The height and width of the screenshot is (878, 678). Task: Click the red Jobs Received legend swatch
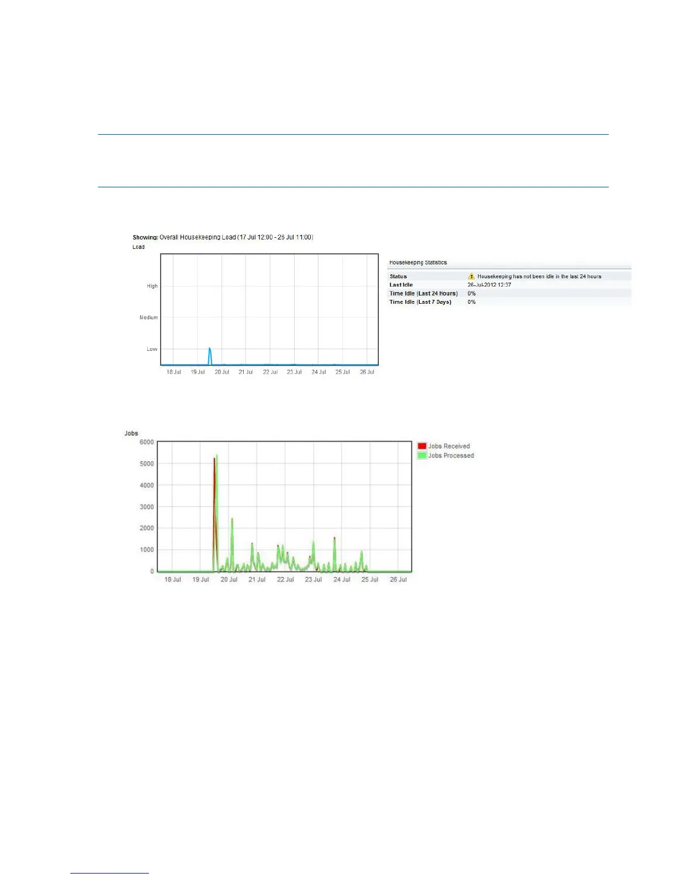pos(422,446)
